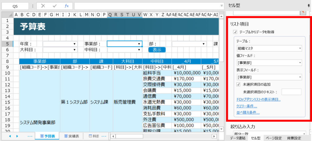
Task: Select the 広告宣伝費 cell
Action: pos(157,125)
